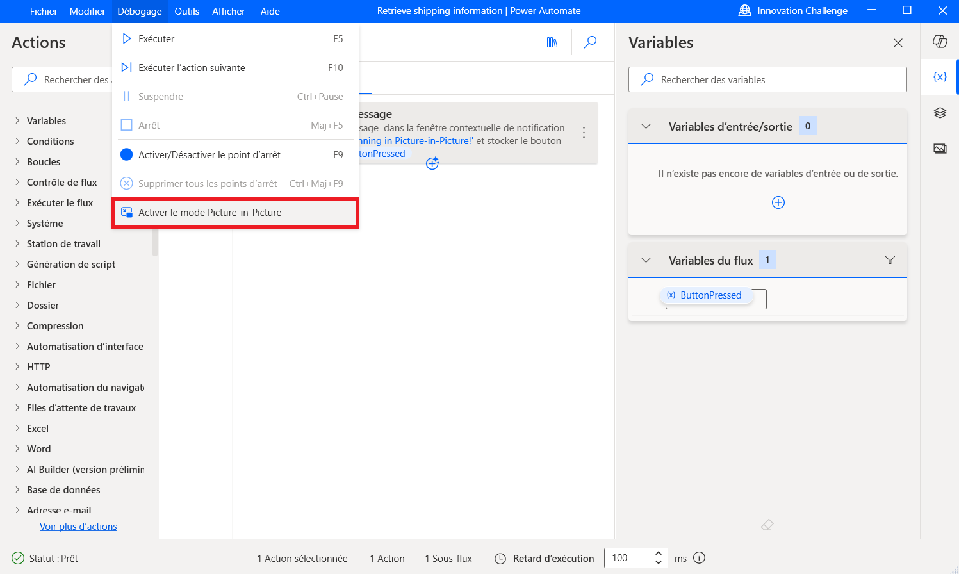Increase the execution delay stepper
Image resolution: width=959 pixels, height=574 pixels.
(659, 553)
